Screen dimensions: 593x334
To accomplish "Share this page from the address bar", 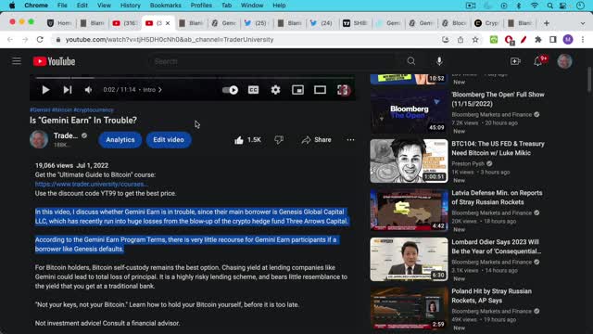I will point(461,39).
